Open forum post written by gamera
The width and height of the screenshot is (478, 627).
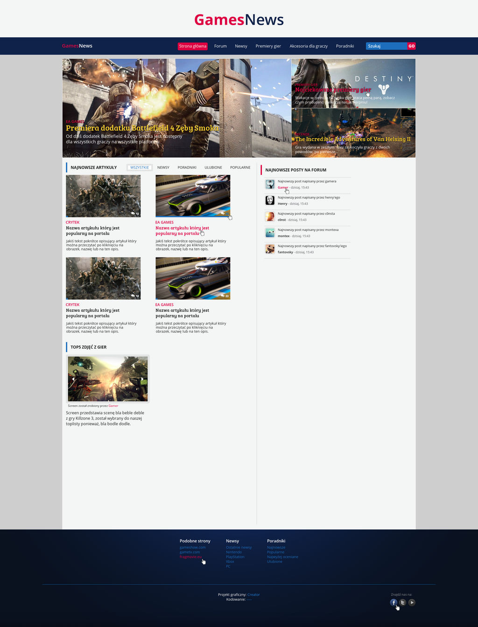click(307, 181)
